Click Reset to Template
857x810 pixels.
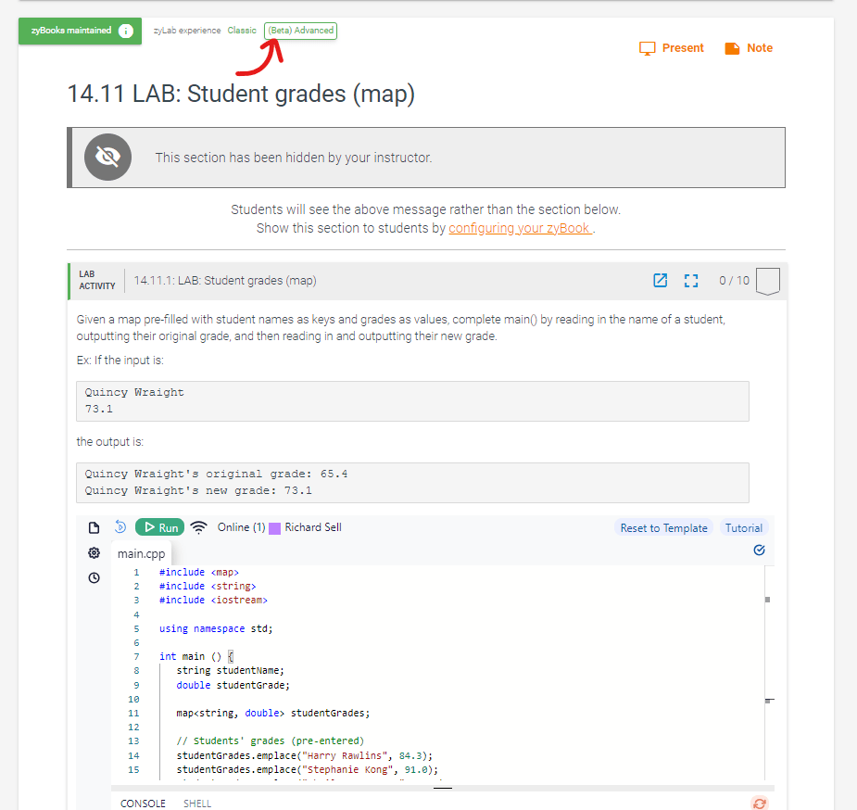(x=663, y=528)
